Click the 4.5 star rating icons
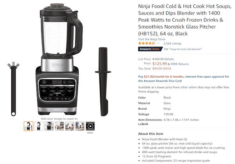The image size is (235, 164). 146,43
